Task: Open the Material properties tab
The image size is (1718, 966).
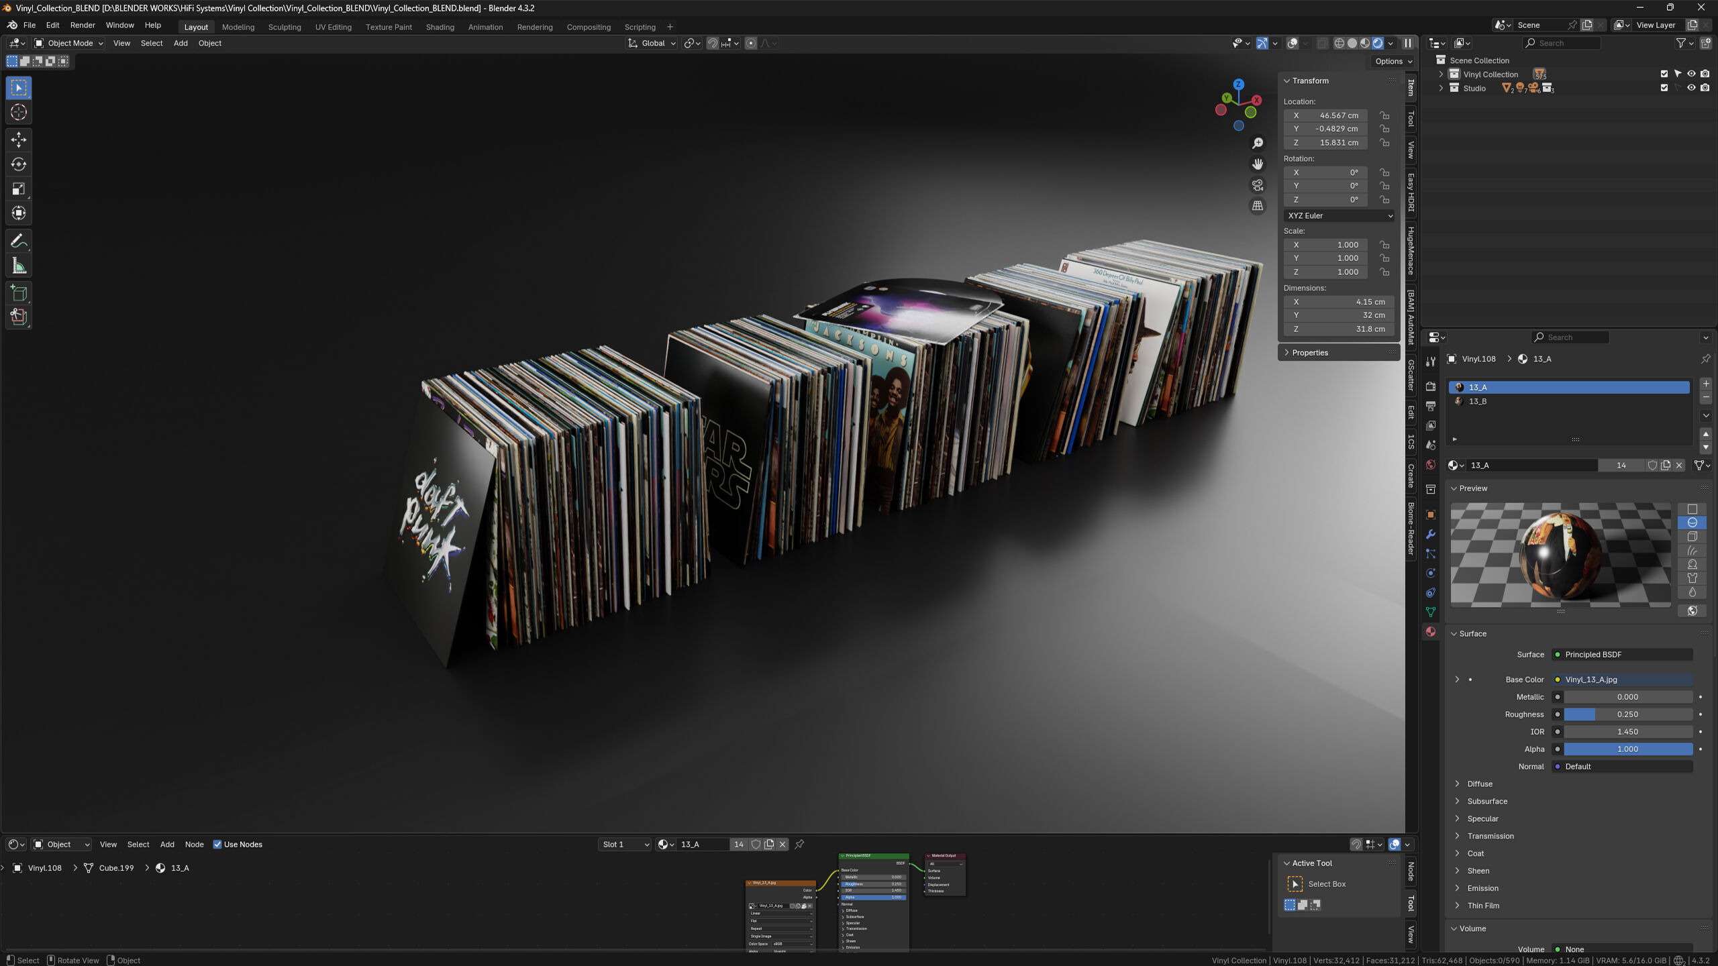Action: click(1431, 631)
